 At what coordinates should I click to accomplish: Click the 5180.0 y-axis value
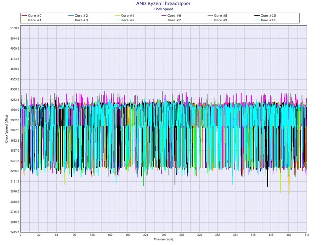[x=15, y=28]
